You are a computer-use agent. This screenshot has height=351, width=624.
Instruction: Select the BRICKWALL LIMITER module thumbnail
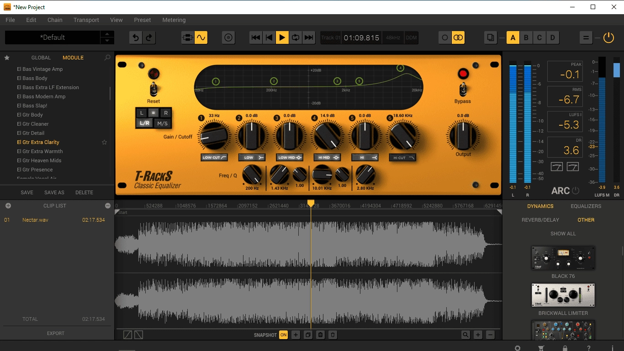(563, 295)
